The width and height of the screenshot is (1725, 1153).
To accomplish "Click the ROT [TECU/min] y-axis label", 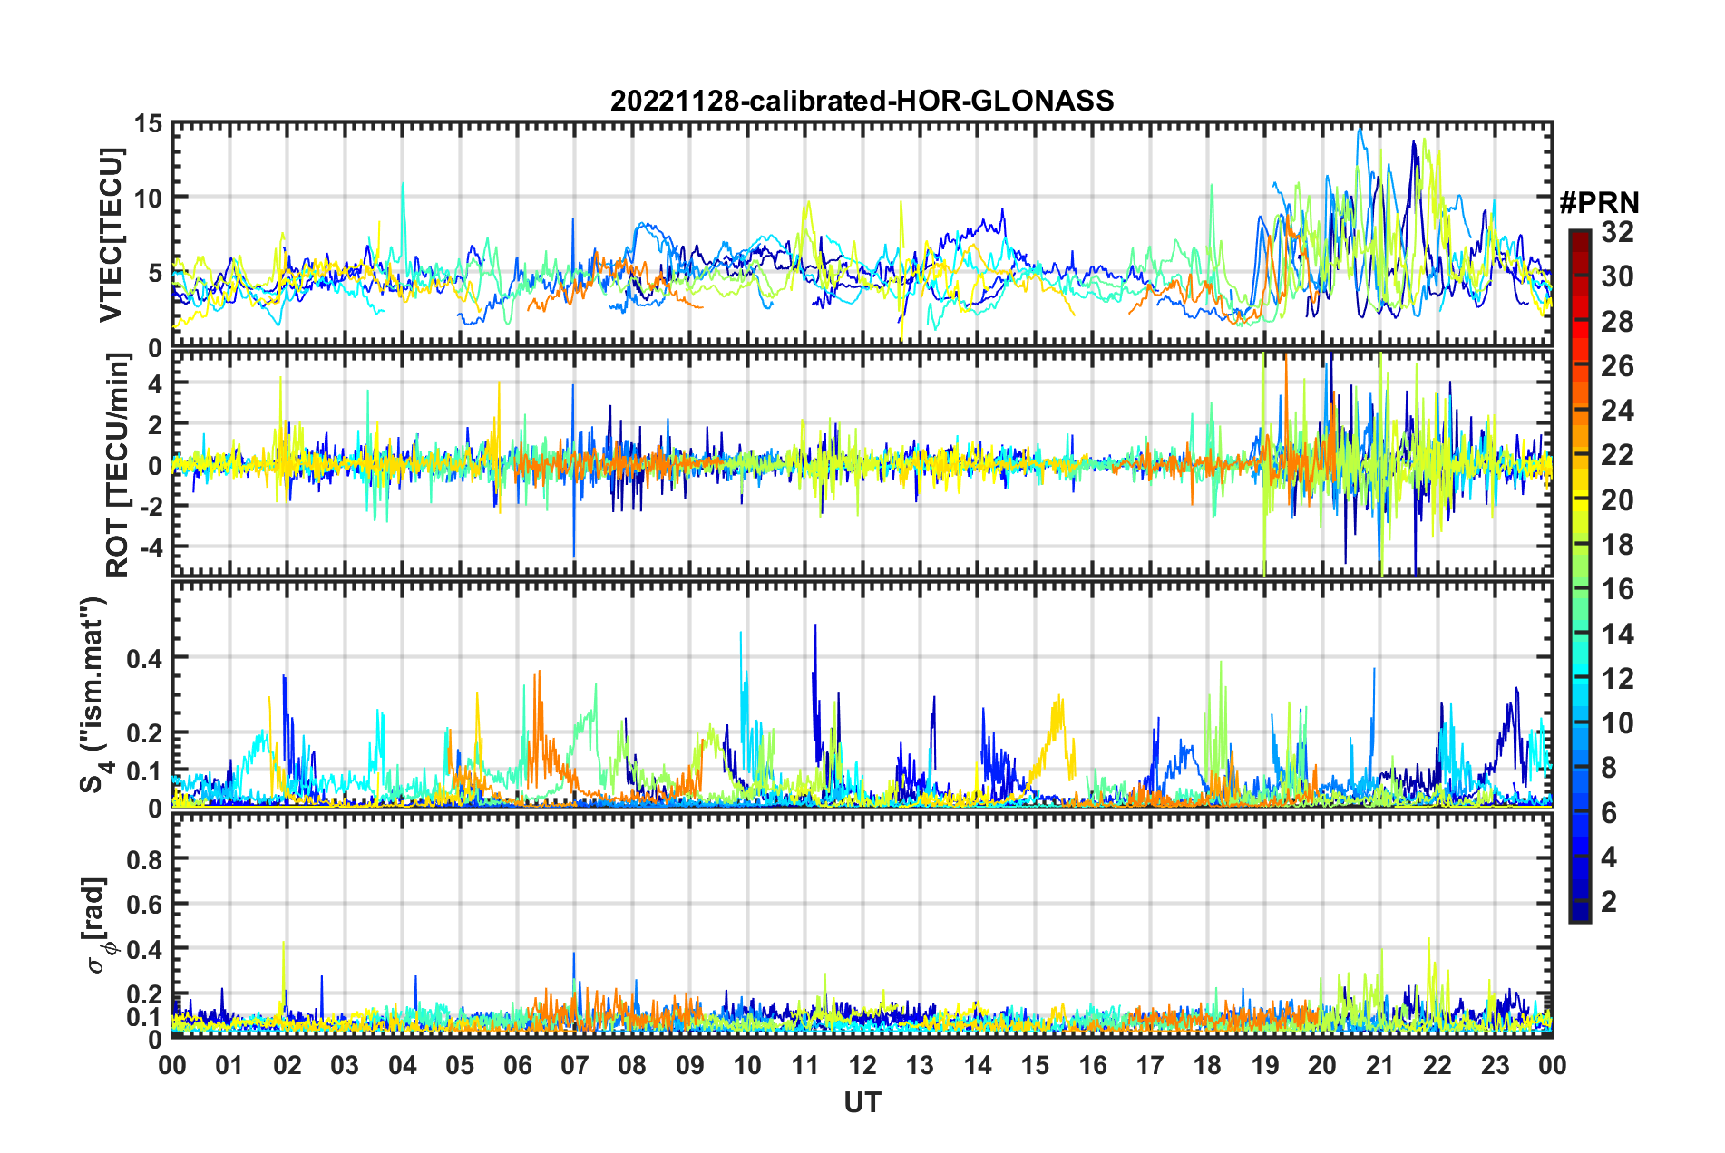I will (x=118, y=464).
